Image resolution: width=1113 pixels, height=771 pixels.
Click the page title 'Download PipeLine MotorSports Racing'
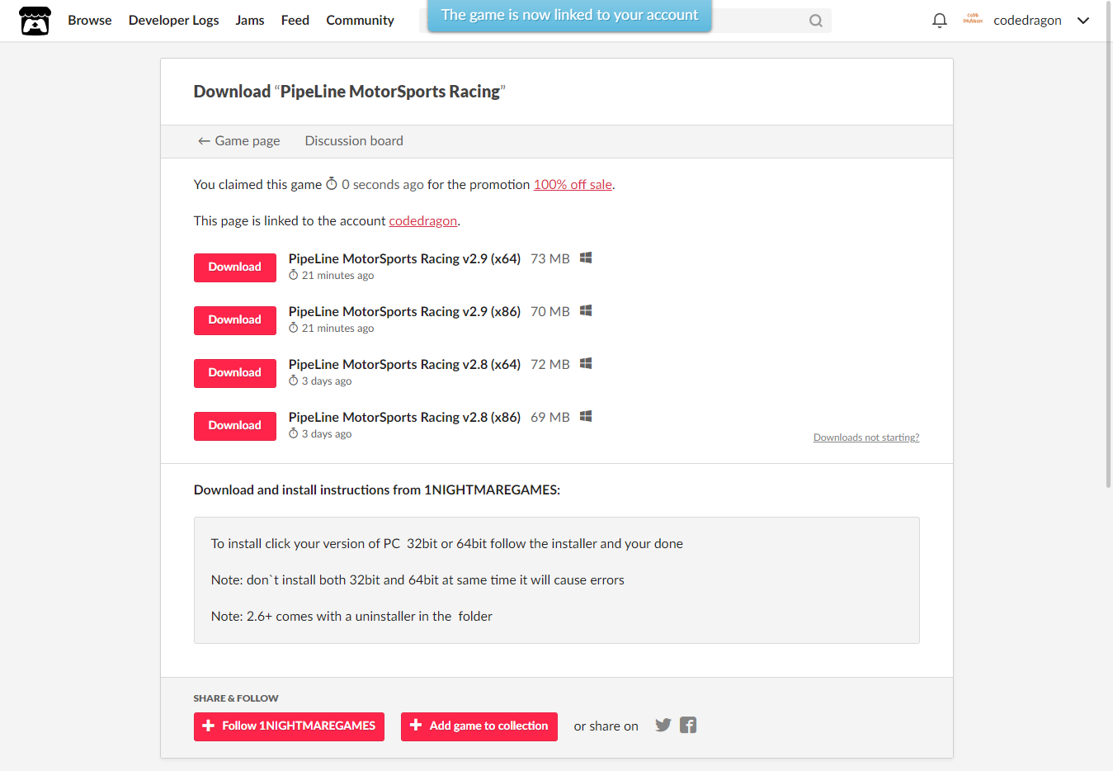click(349, 91)
